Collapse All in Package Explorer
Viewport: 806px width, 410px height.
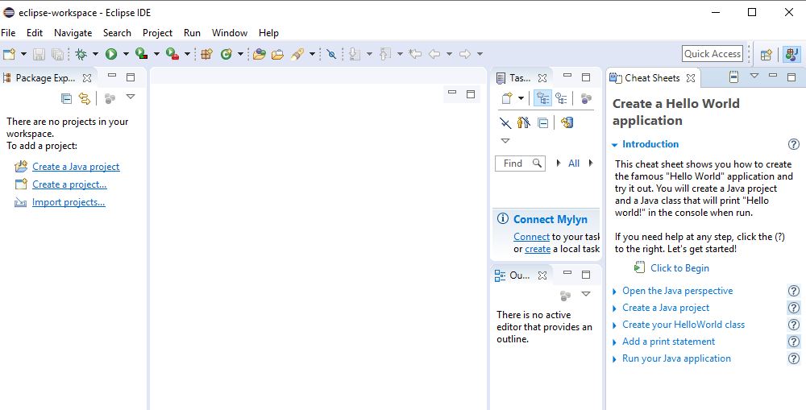(x=66, y=98)
